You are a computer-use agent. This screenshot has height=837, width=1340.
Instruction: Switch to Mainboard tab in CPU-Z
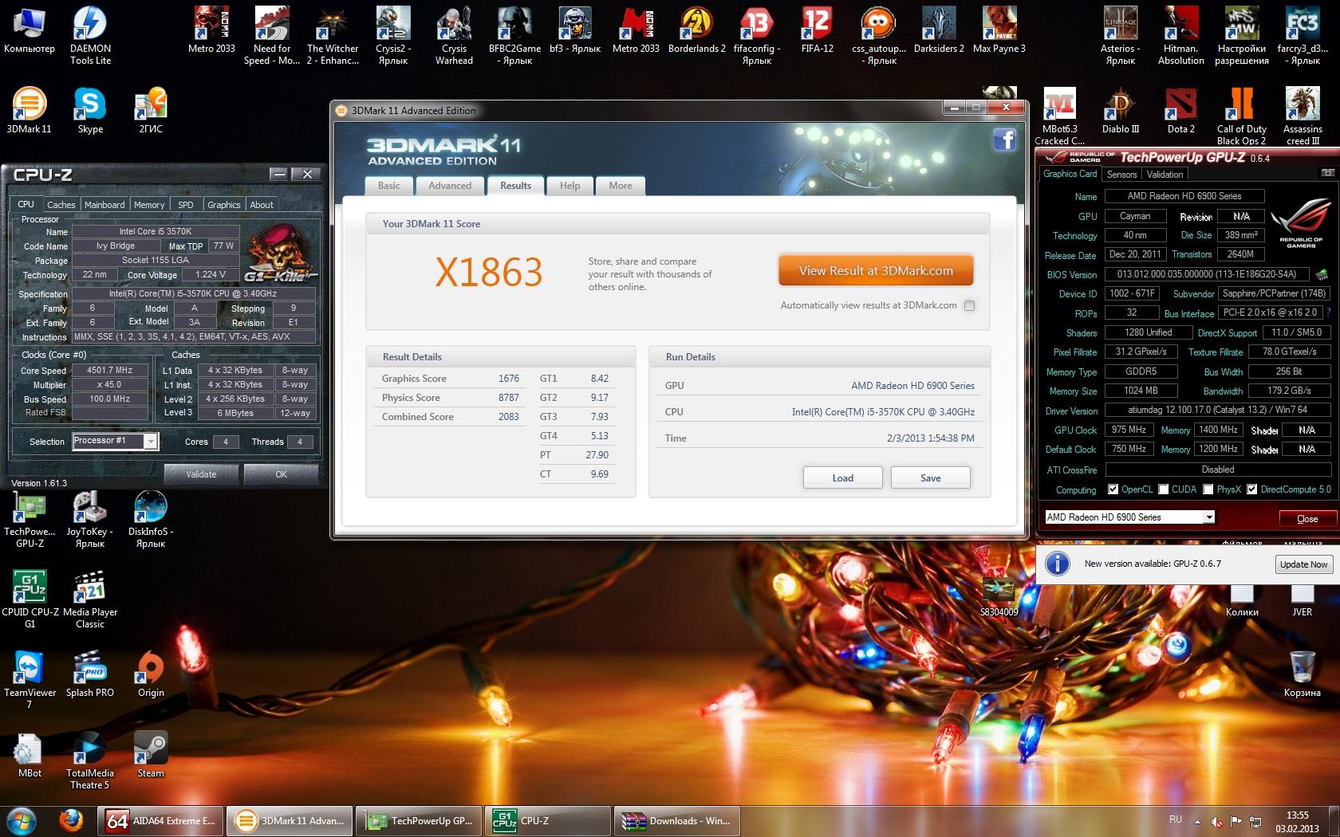(x=104, y=205)
